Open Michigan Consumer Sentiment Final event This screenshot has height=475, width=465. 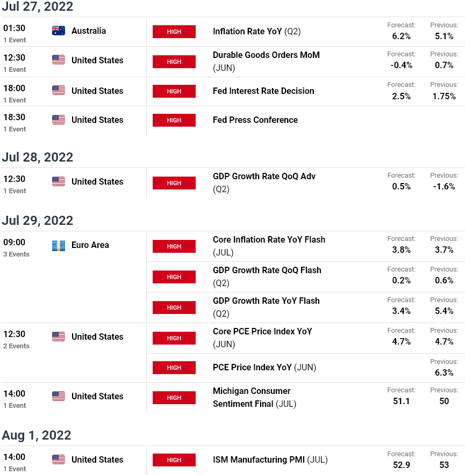(254, 398)
